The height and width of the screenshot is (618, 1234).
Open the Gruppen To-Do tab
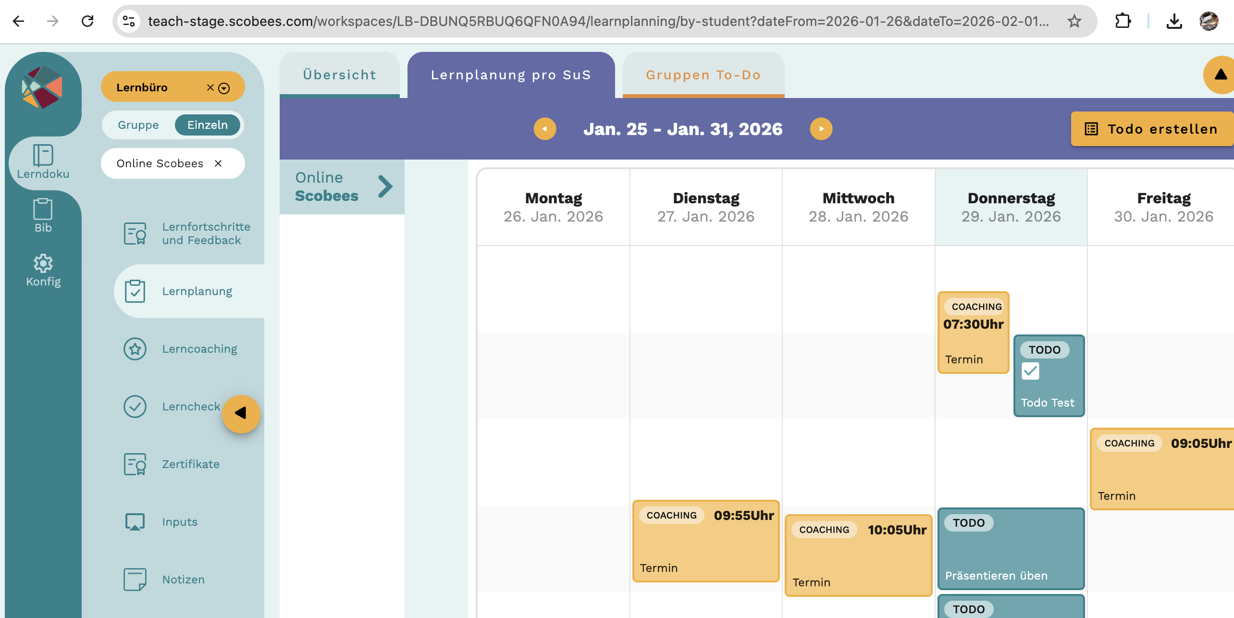(703, 75)
